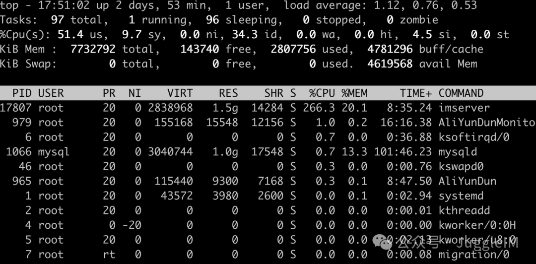Click the 34.3 id CPU value
This screenshot has height=264, width=536.
pos(245,35)
